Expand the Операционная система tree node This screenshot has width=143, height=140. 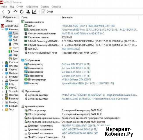pos(3,66)
